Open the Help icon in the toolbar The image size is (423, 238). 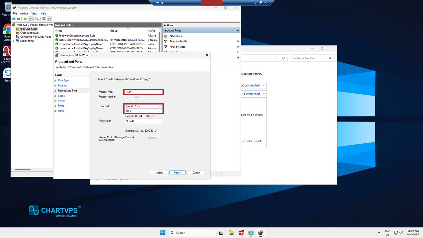(44, 19)
